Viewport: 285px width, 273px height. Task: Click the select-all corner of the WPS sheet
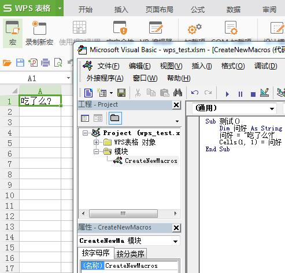click(x=14, y=90)
